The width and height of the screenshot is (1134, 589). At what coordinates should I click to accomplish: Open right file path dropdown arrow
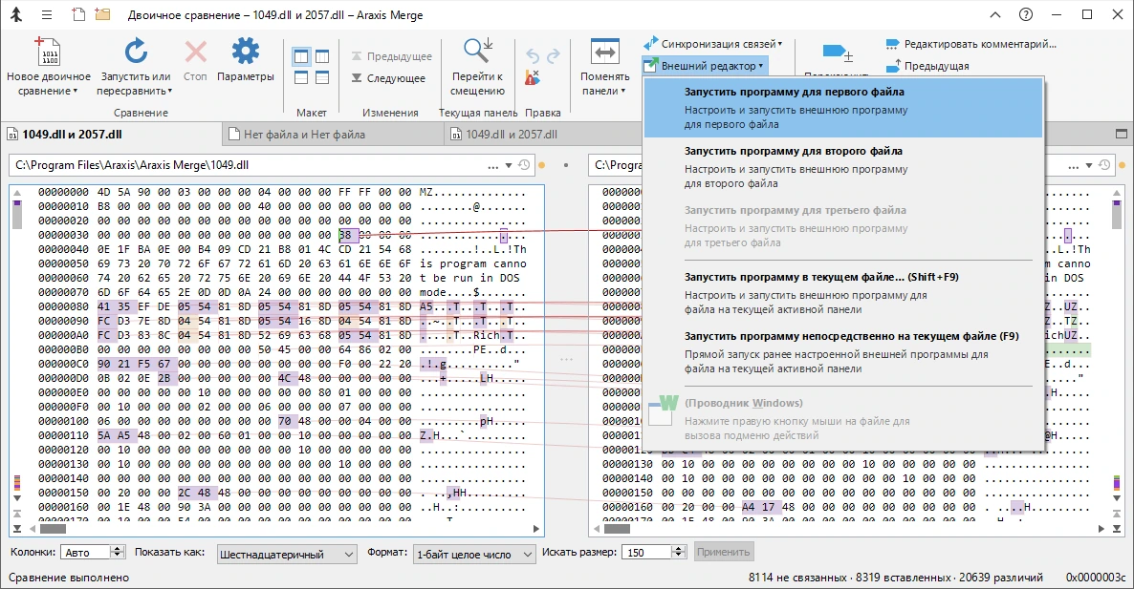pos(1088,165)
